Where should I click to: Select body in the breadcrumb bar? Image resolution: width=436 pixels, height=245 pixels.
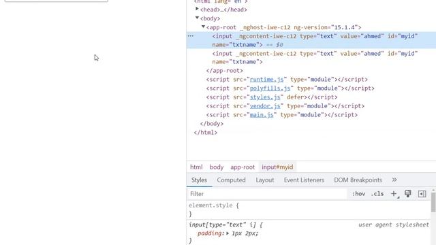[217, 167]
